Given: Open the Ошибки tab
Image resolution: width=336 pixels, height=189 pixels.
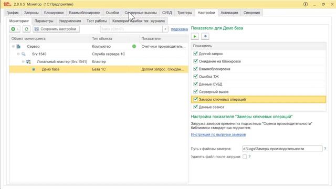Looking at the screenshot, I should tap(112, 13).
